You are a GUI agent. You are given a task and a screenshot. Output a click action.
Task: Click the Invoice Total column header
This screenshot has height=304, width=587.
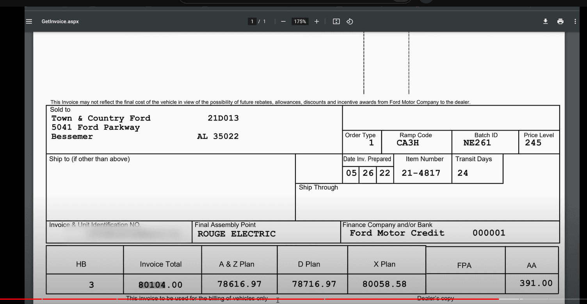click(x=161, y=264)
